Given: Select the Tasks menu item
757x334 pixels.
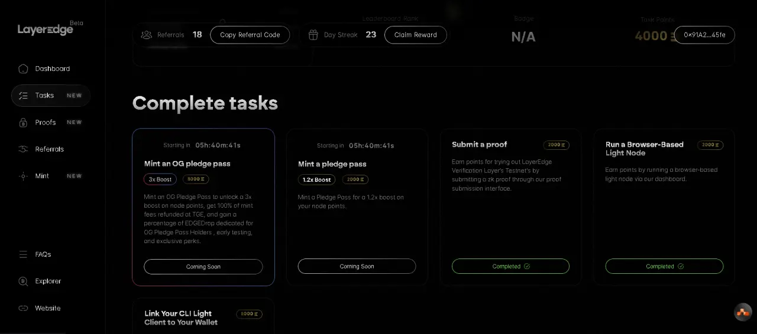Looking at the screenshot, I should 51,96.
